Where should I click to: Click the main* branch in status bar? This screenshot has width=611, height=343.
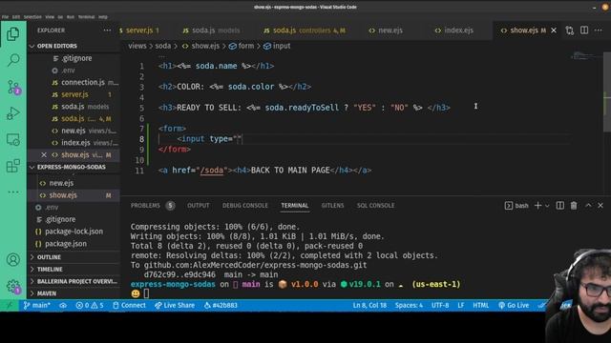pyautogui.click(x=36, y=305)
